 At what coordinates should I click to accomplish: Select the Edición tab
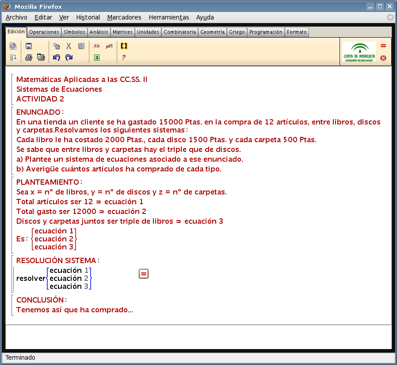pyautogui.click(x=16, y=32)
